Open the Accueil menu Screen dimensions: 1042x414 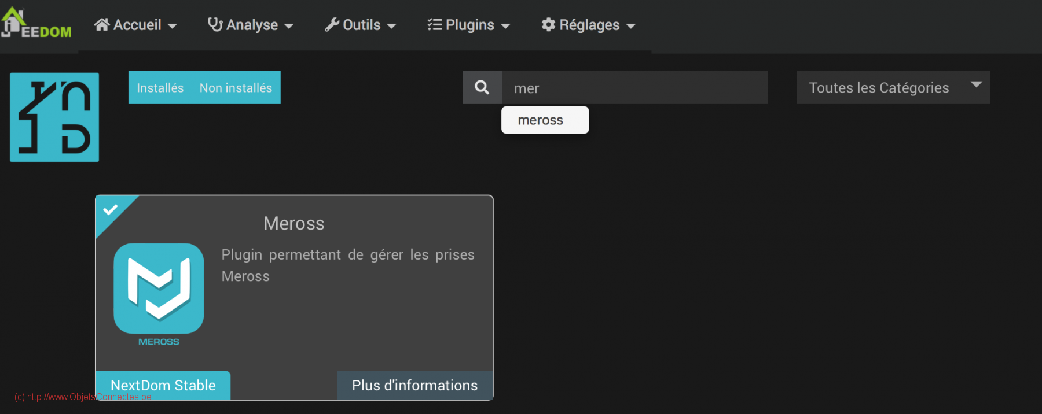135,25
